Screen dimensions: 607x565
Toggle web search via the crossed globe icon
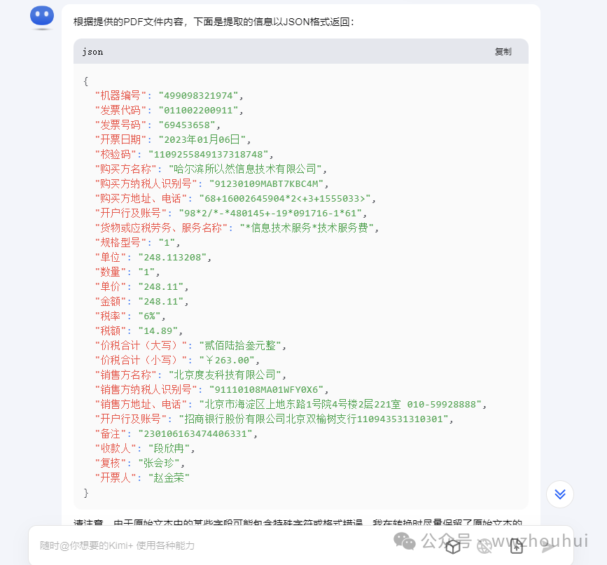pos(484,546)
